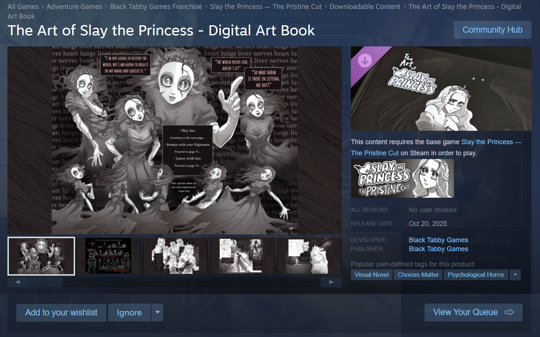The width and height of the screenshot is (540, 337).
Task: Click the Ignore button
Action: point(129,312)
